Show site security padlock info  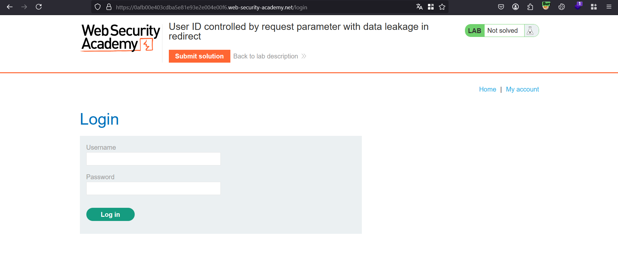109,7
